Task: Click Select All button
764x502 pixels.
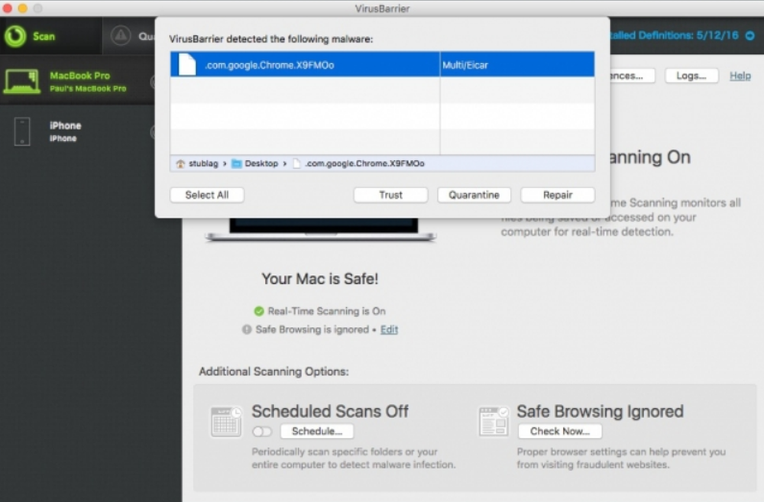Action: click(x=207, y=195)
